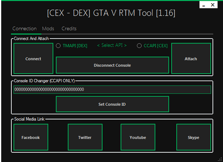Click the Attach button
The width and height of the screenshot is (223, 162).
(x=191, y=59)
